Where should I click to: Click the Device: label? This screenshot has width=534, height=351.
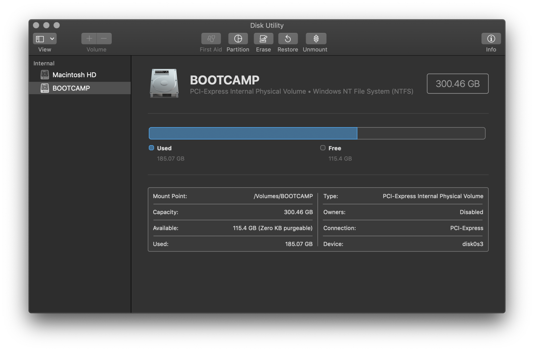(333, 244)
